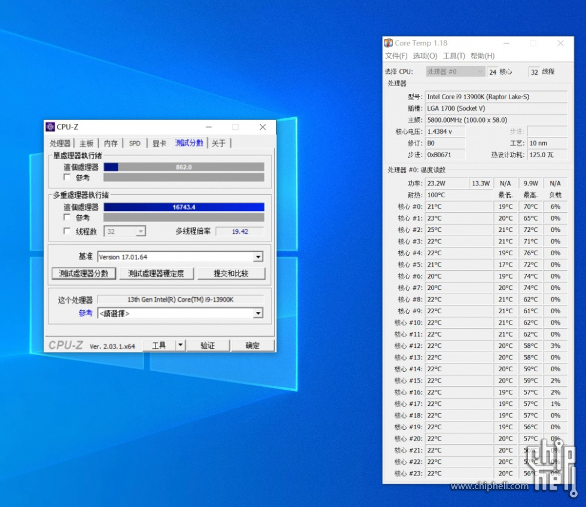Switch to the 内存 tab

[x=111, y=143]
